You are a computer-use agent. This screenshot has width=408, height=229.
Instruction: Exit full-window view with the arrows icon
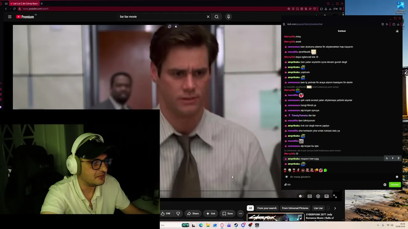point(335,196)
